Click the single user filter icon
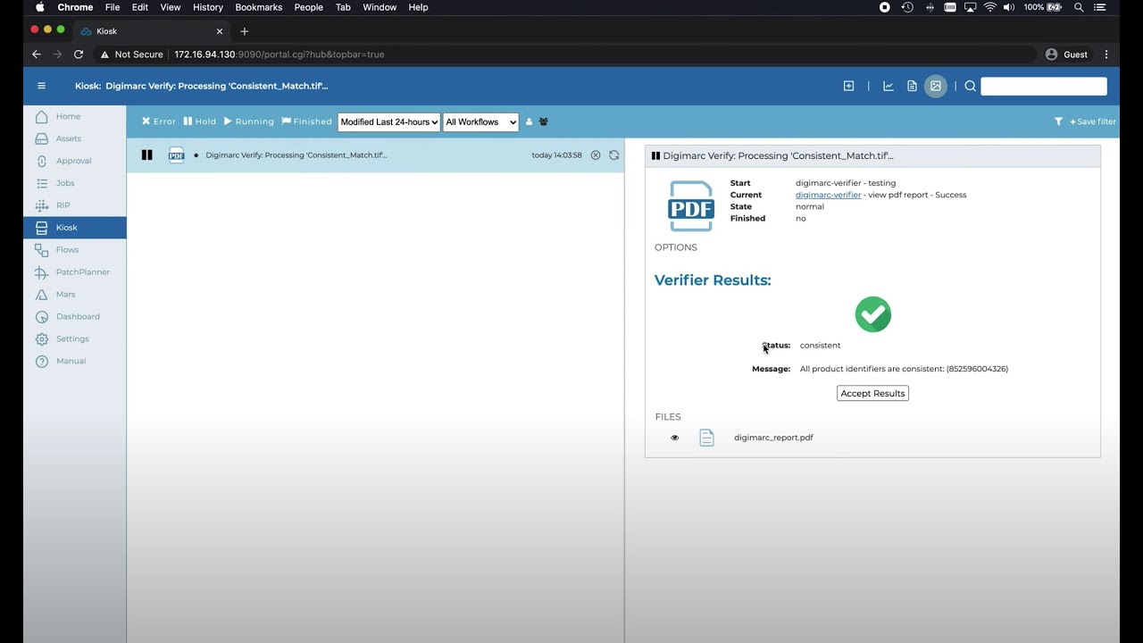This screenshot has height=643, width=1143. 529,122
